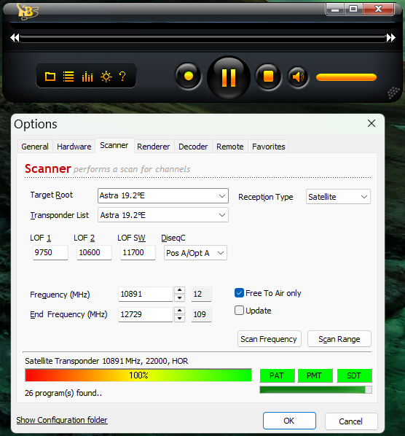Increase Frequency with the up spinner arrow
This screenshot has width=405, height=436.
[180, 290]
